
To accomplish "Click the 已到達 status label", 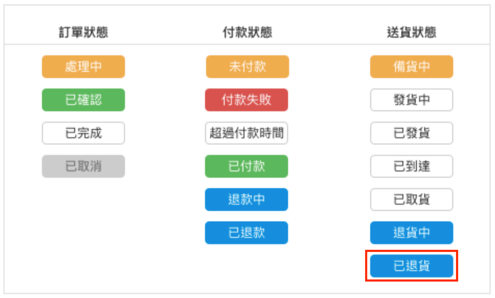I will tap(412, 166).
